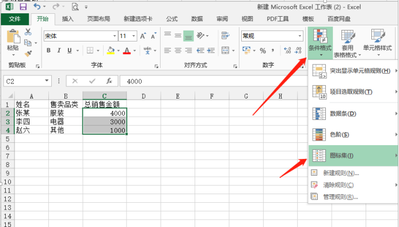Click the Cancel X in formula bar

pyautogui.click(x=75, y=81)
